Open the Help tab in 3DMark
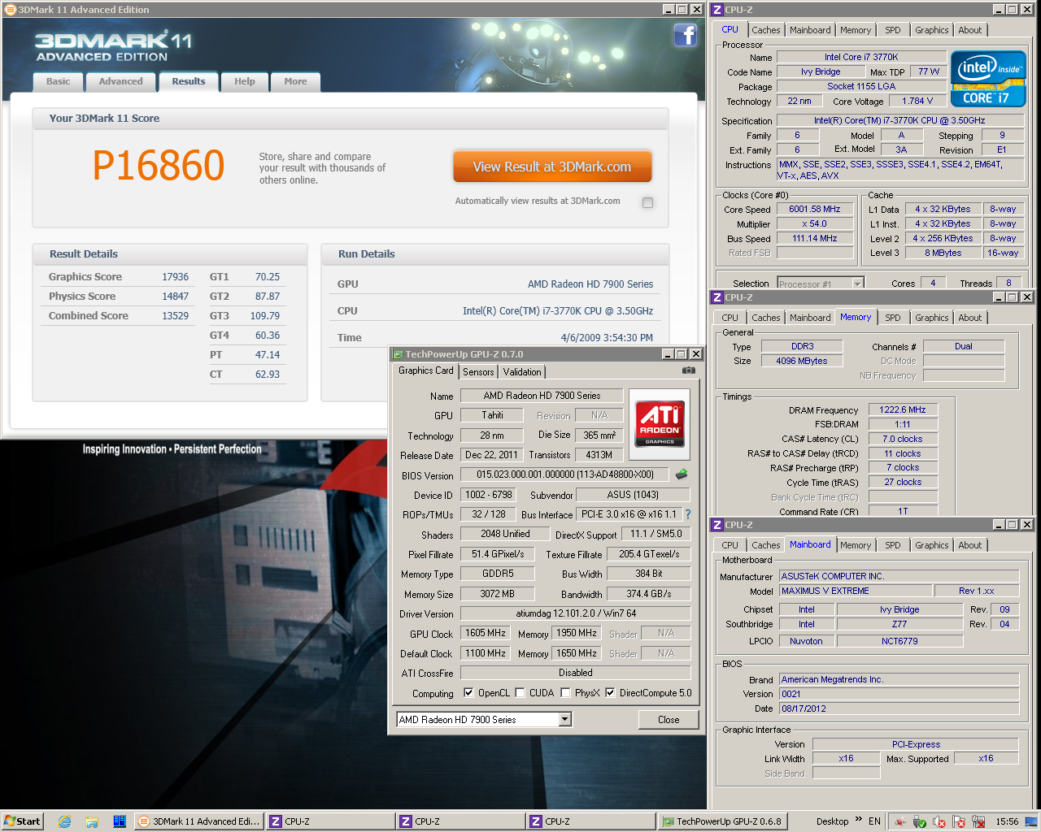Viewport: 1041px width, 832px height. (x=245, y=81)
